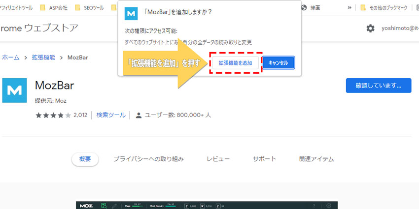Expand the bookmarks overflow chevron
The width and height of the screenshot is (419, 209).
pos(349,8)
